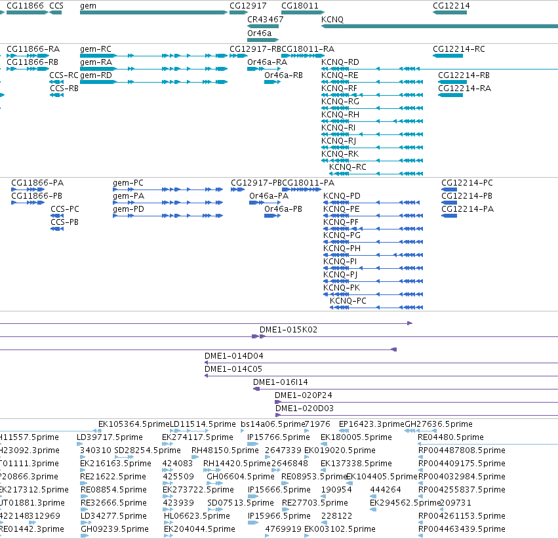The height and width of the screenshot is (539, 558).
Task: Click the KCNQ-RC transcript
Action: 376,174
